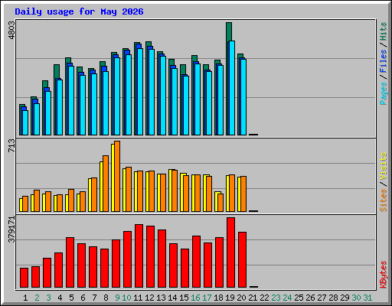This screenshot has height=306, width=392.
Task: Click the cyan Pages bar for day 1
Action: tap(25, 122)
